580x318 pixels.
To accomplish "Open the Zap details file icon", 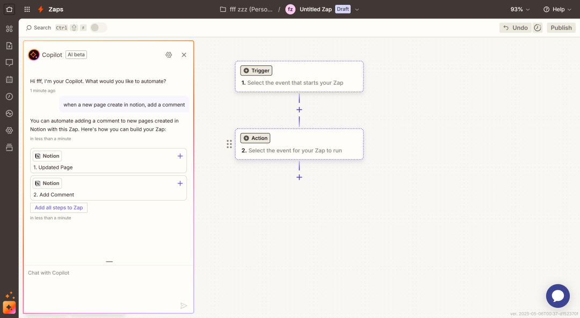I will click(x=9, y=46).
